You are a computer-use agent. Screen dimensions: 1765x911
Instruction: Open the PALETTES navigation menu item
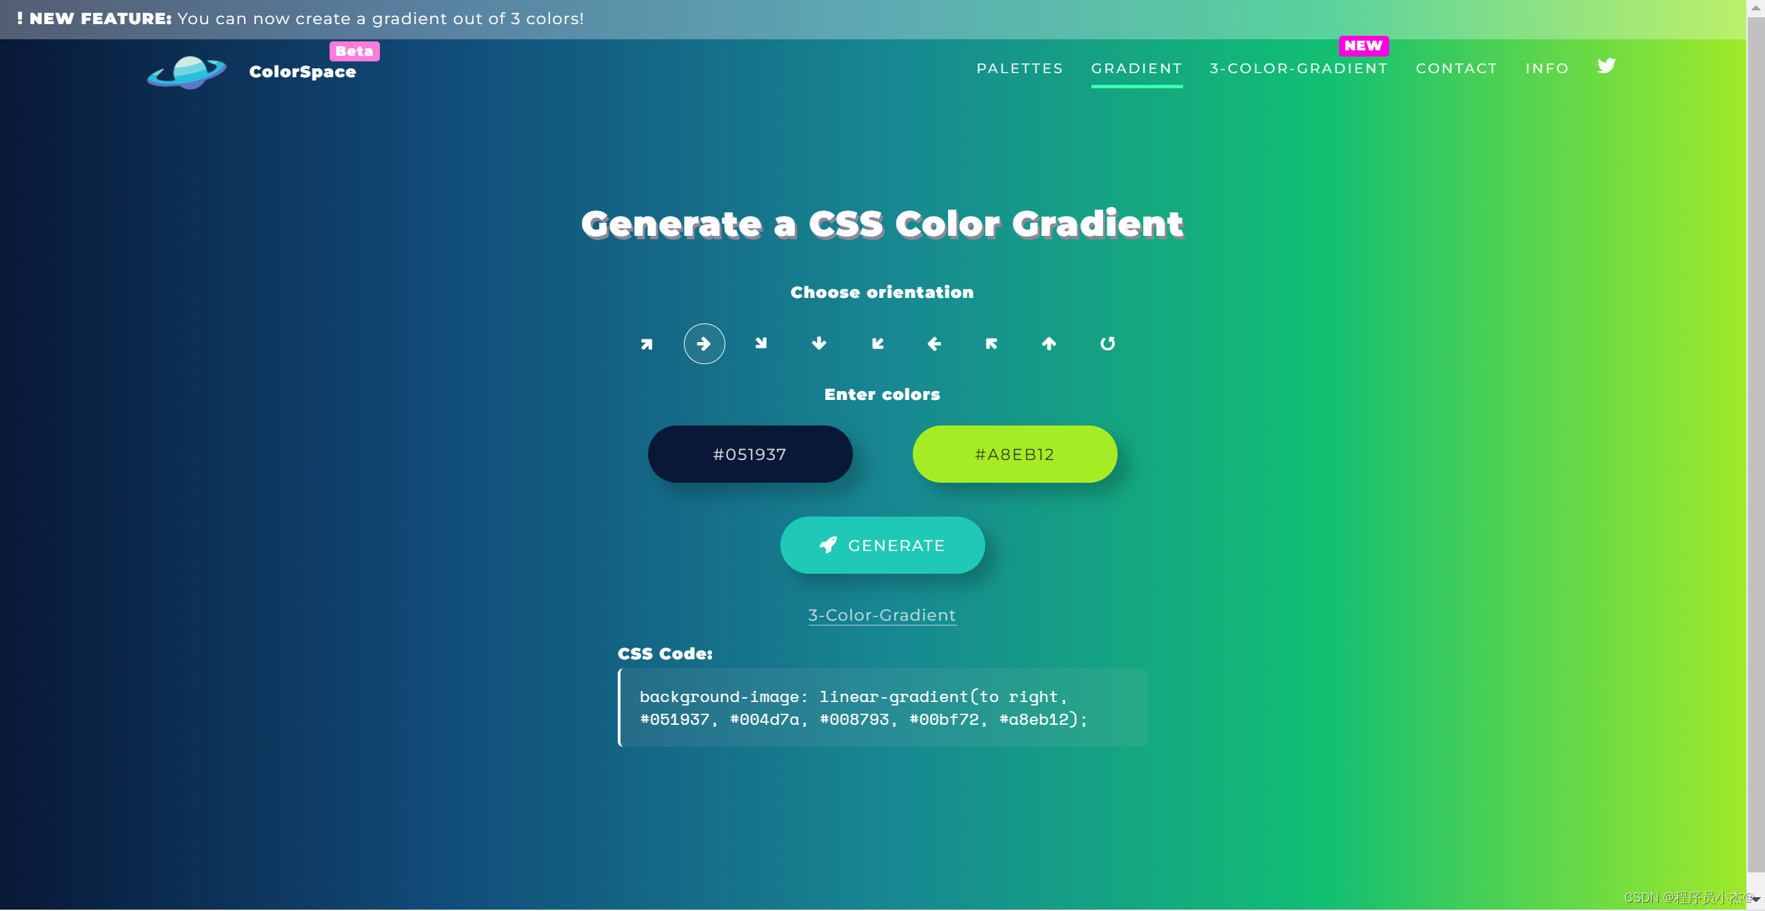point(1018,68)
